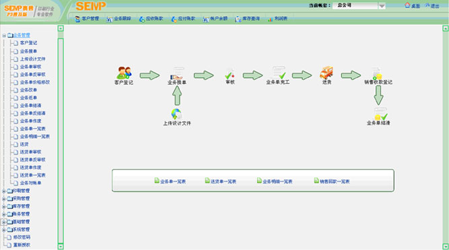
Task: Open the 销售收款登记 coins icon
Action: 377,73
